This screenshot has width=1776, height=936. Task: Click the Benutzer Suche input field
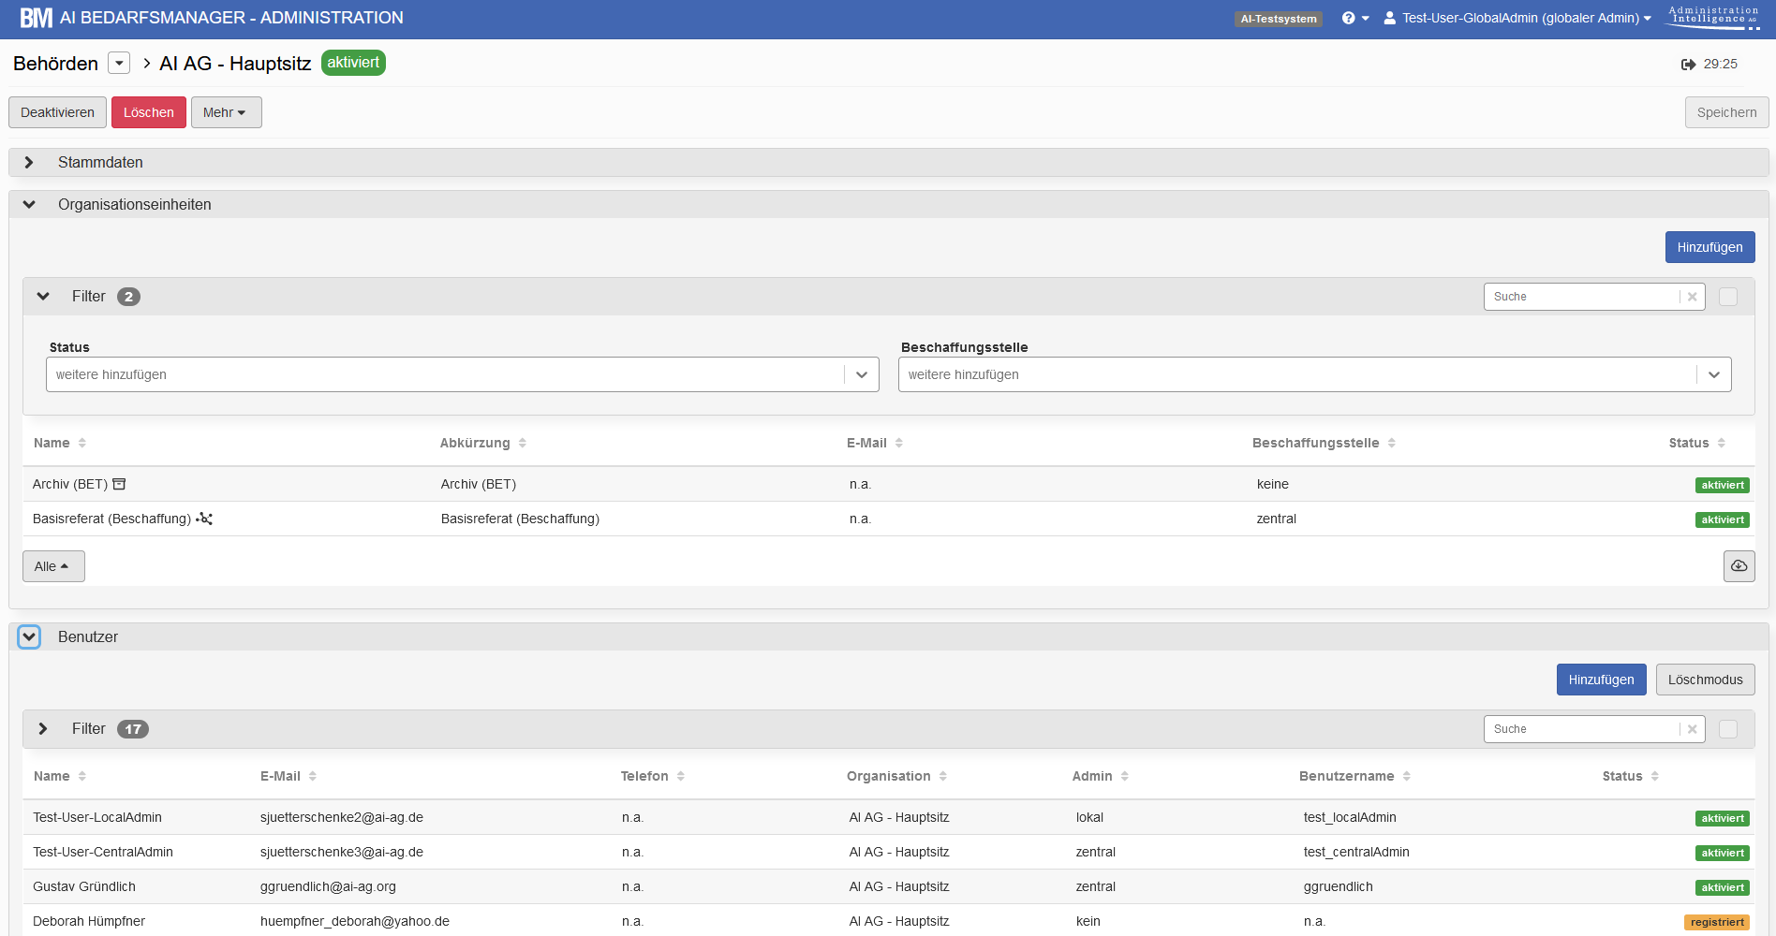click(x=1581, y=729)
